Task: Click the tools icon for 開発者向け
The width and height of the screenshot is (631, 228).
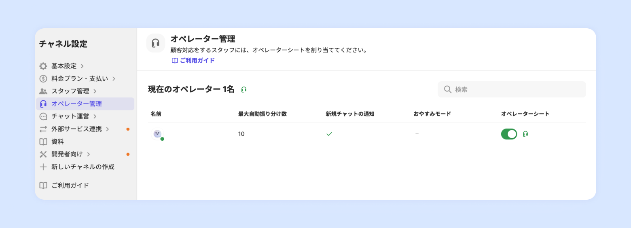Action: (x=43, y=154)
